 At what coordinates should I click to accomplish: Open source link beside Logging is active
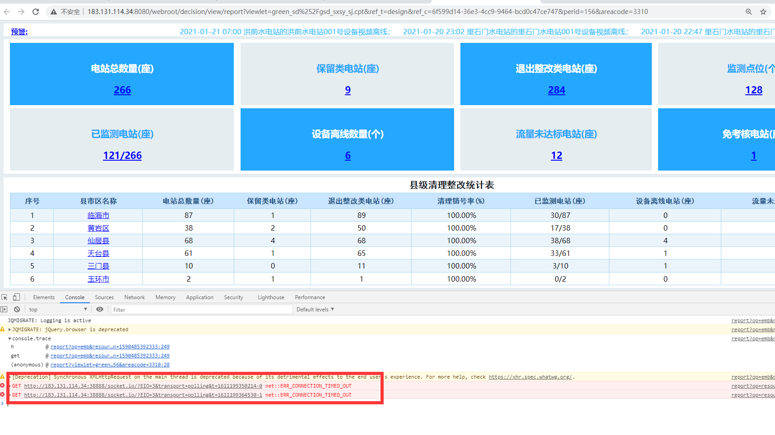[753, 320]
